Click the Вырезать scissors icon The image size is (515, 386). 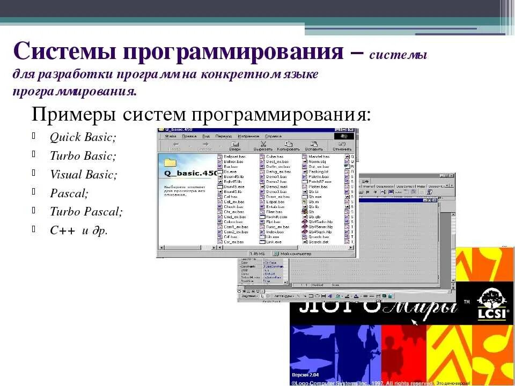(263, 144)
